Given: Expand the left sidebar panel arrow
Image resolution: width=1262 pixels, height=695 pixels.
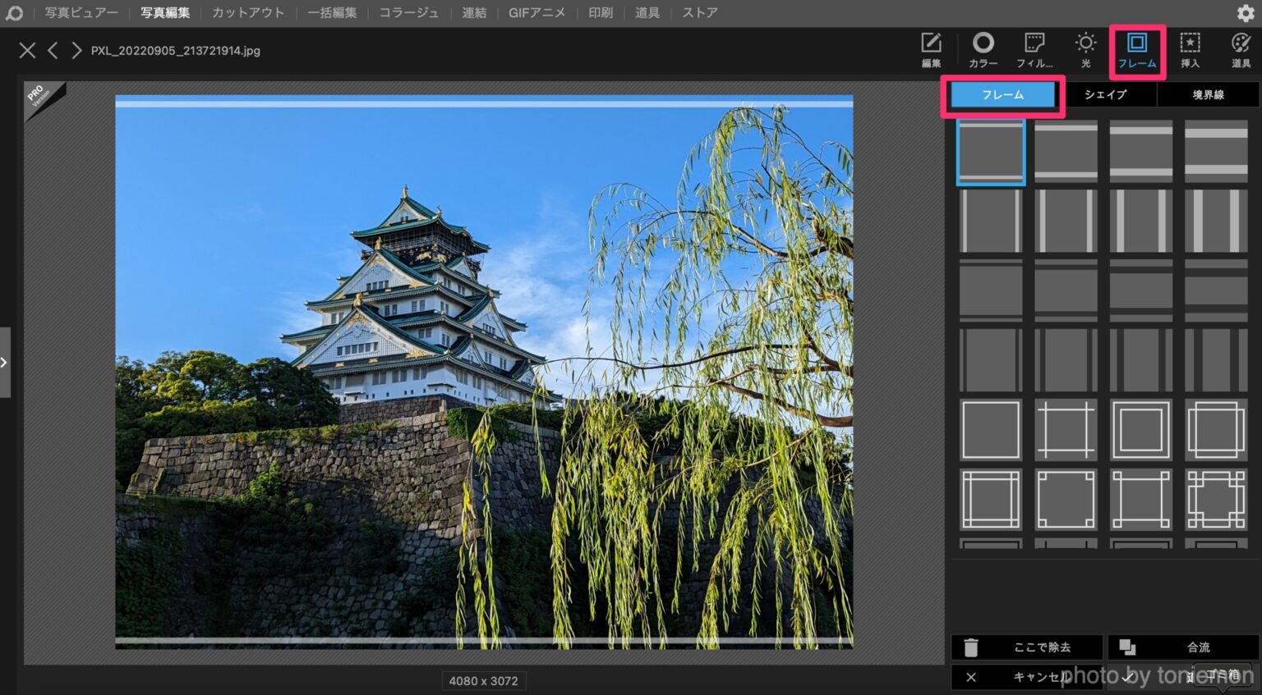Looking at the screenshot, I should [4, 361].
